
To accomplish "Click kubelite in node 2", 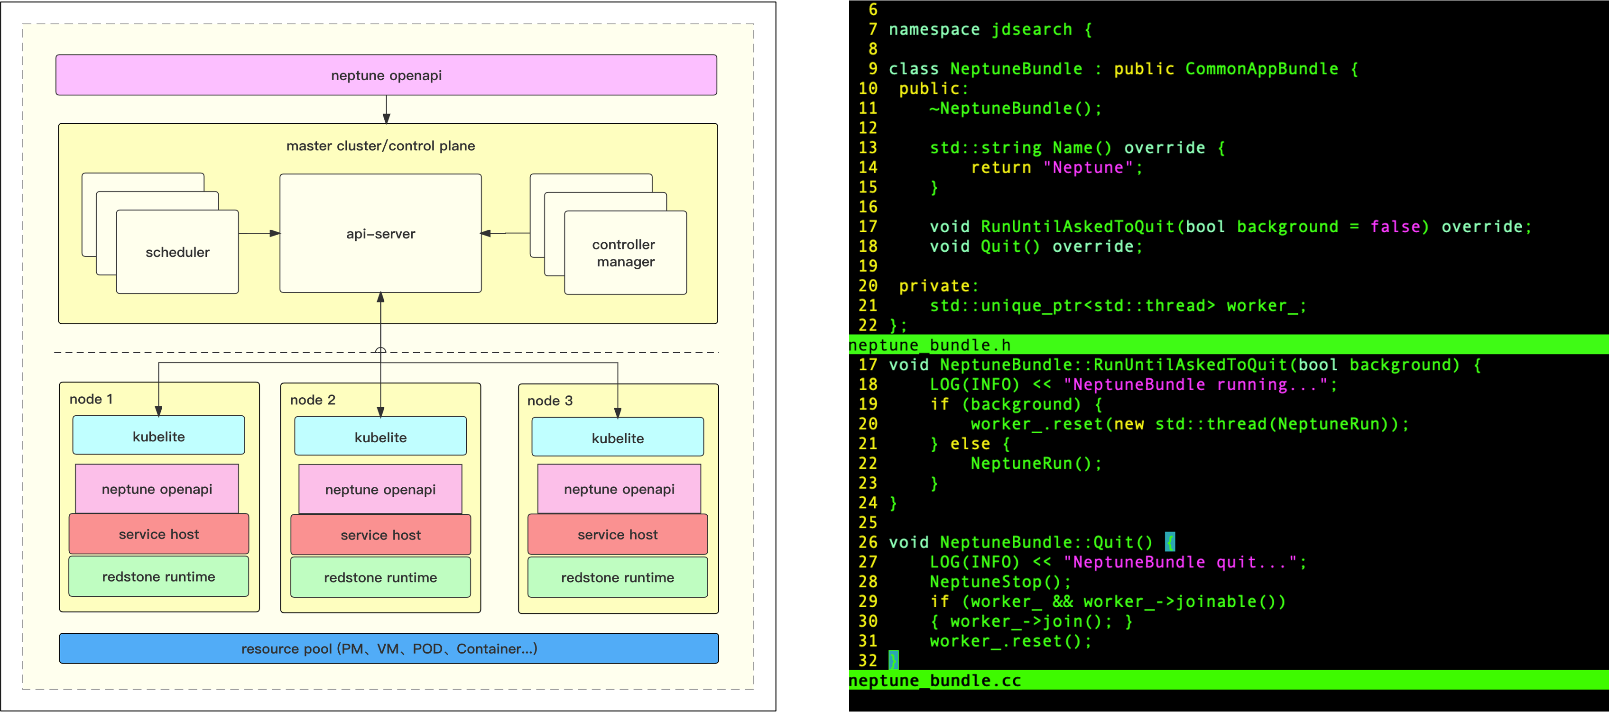I will point(380,438).
